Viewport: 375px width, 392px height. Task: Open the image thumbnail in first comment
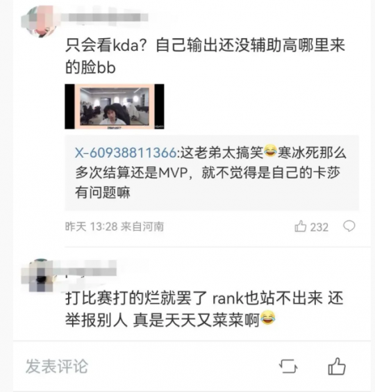115,106
